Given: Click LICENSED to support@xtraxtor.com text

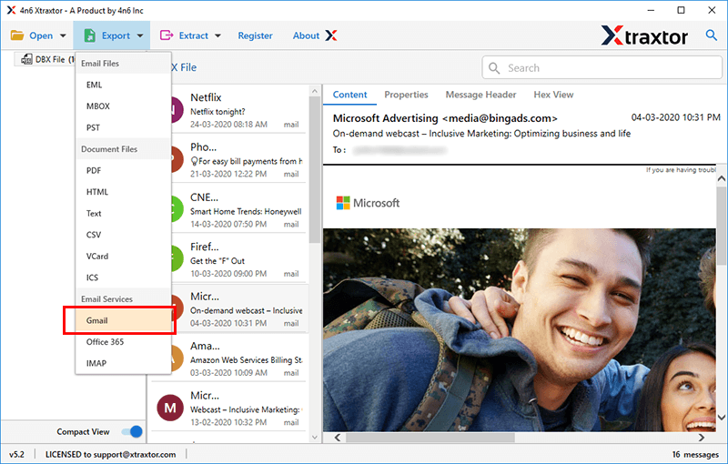Looking at the screenshot, I should (110, 454).
